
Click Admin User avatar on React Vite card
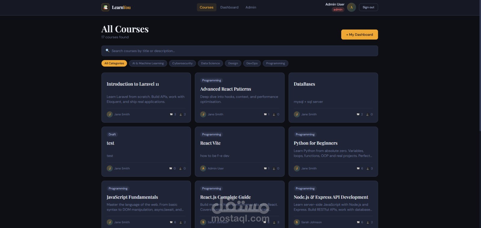(x=203, y=168)
